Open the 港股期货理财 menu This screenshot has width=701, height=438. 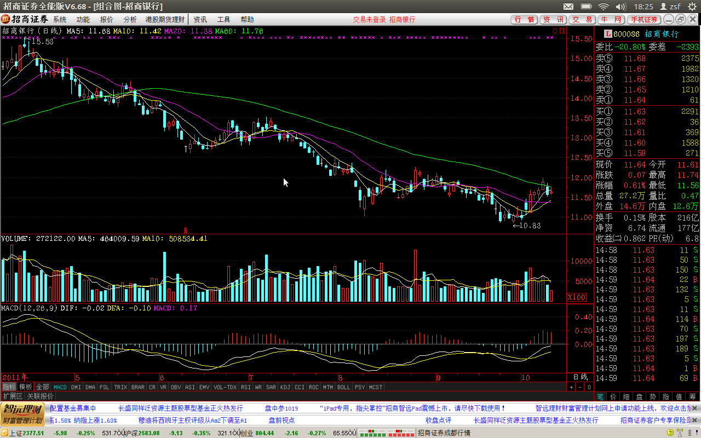click(x=165, y=19)
